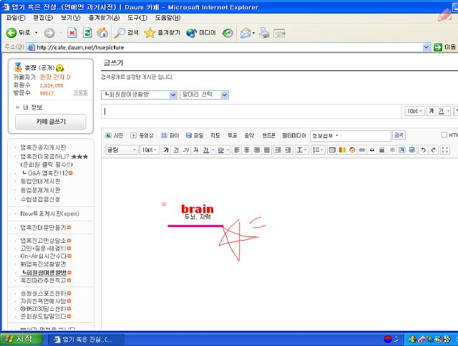Image resolution: width=458 pixels, height=346 pixels.
Task: Click the Print printer icon
Action: pyautogui.click(x=265, y=33)
